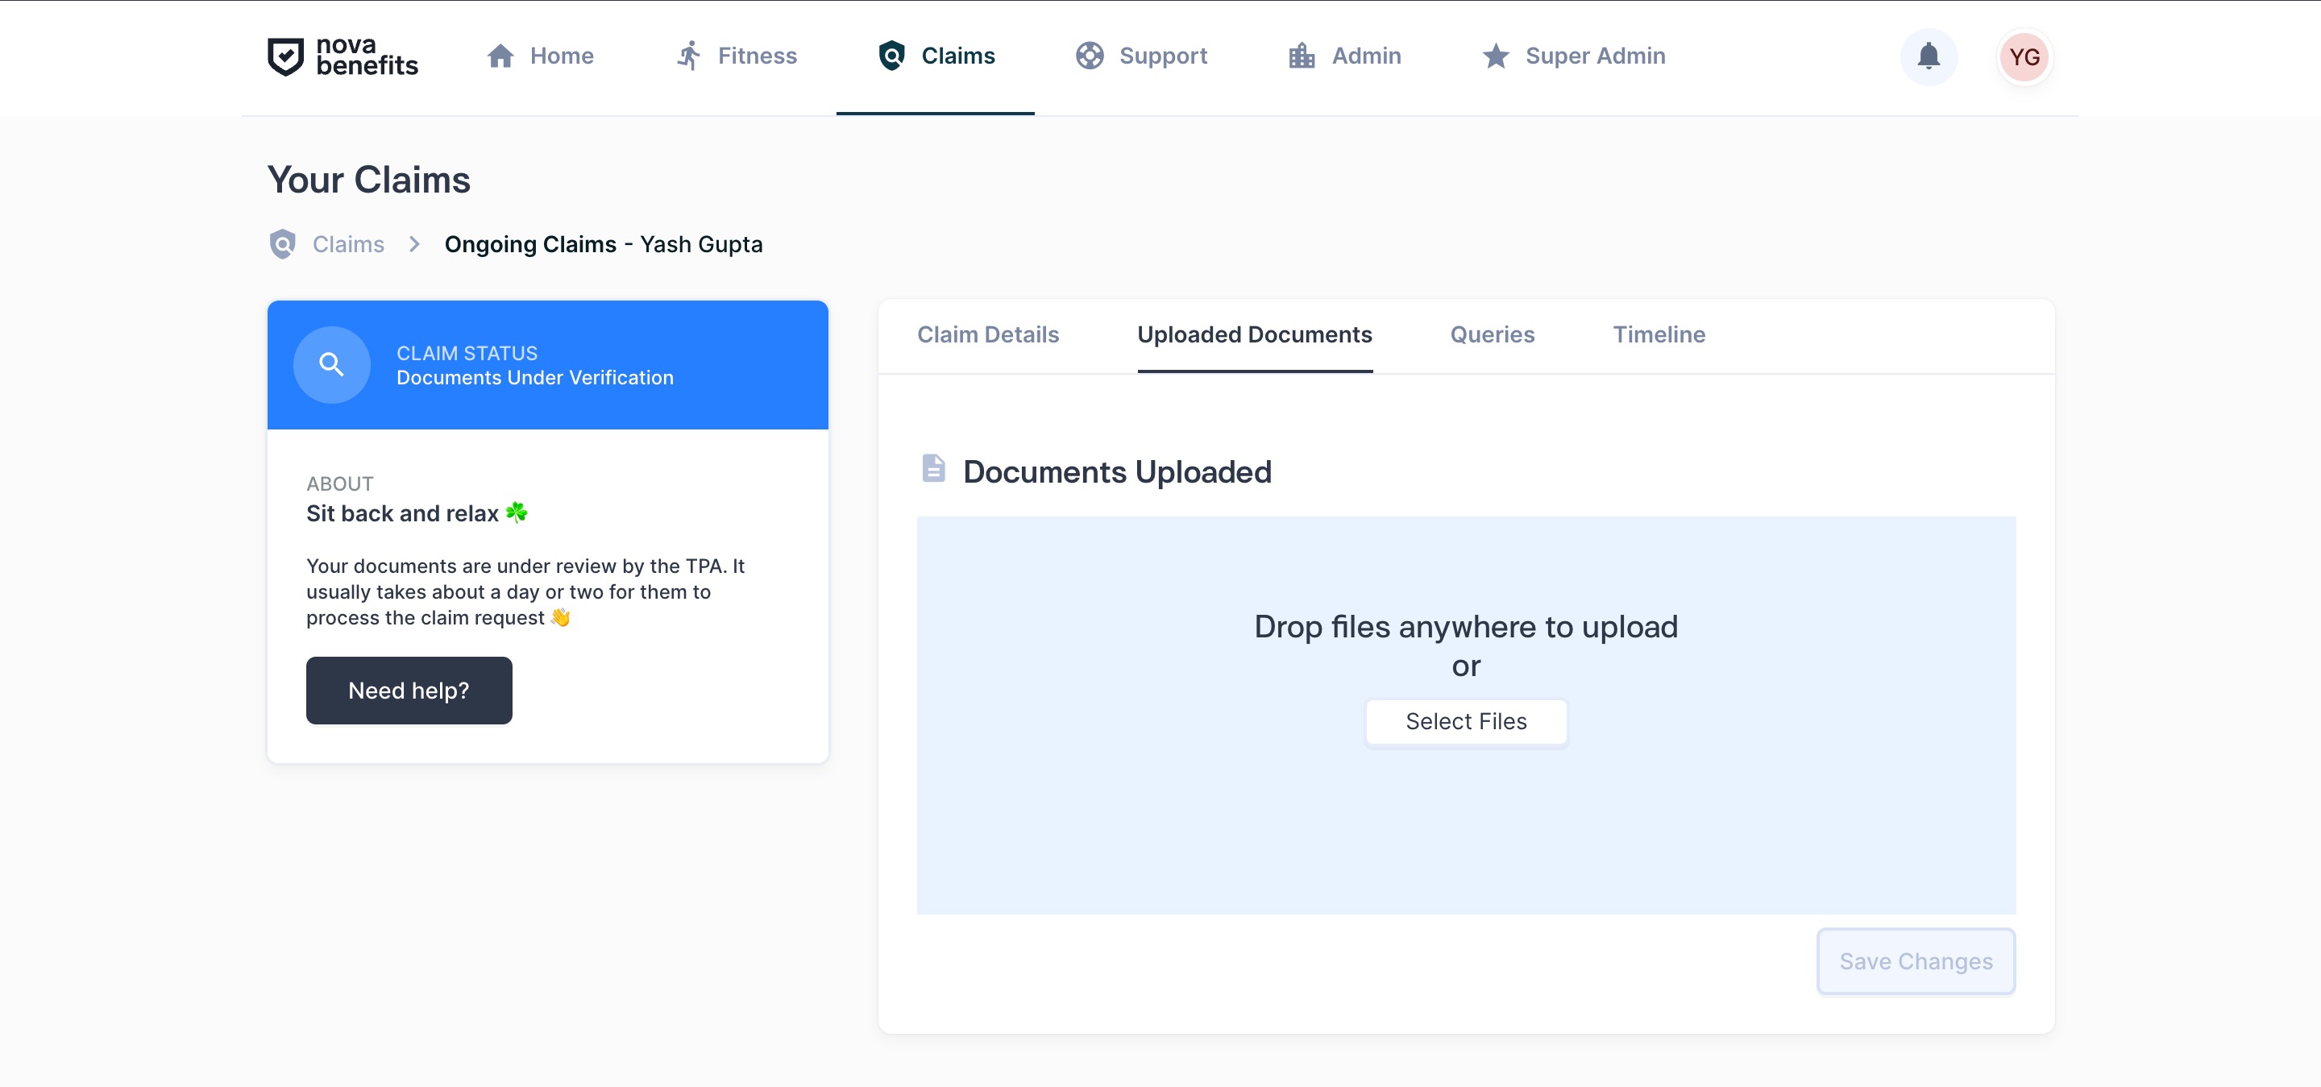The image size is (2321, 1087).
Task: Click the CLAIM STATUS label
Action: coord(467,353)
